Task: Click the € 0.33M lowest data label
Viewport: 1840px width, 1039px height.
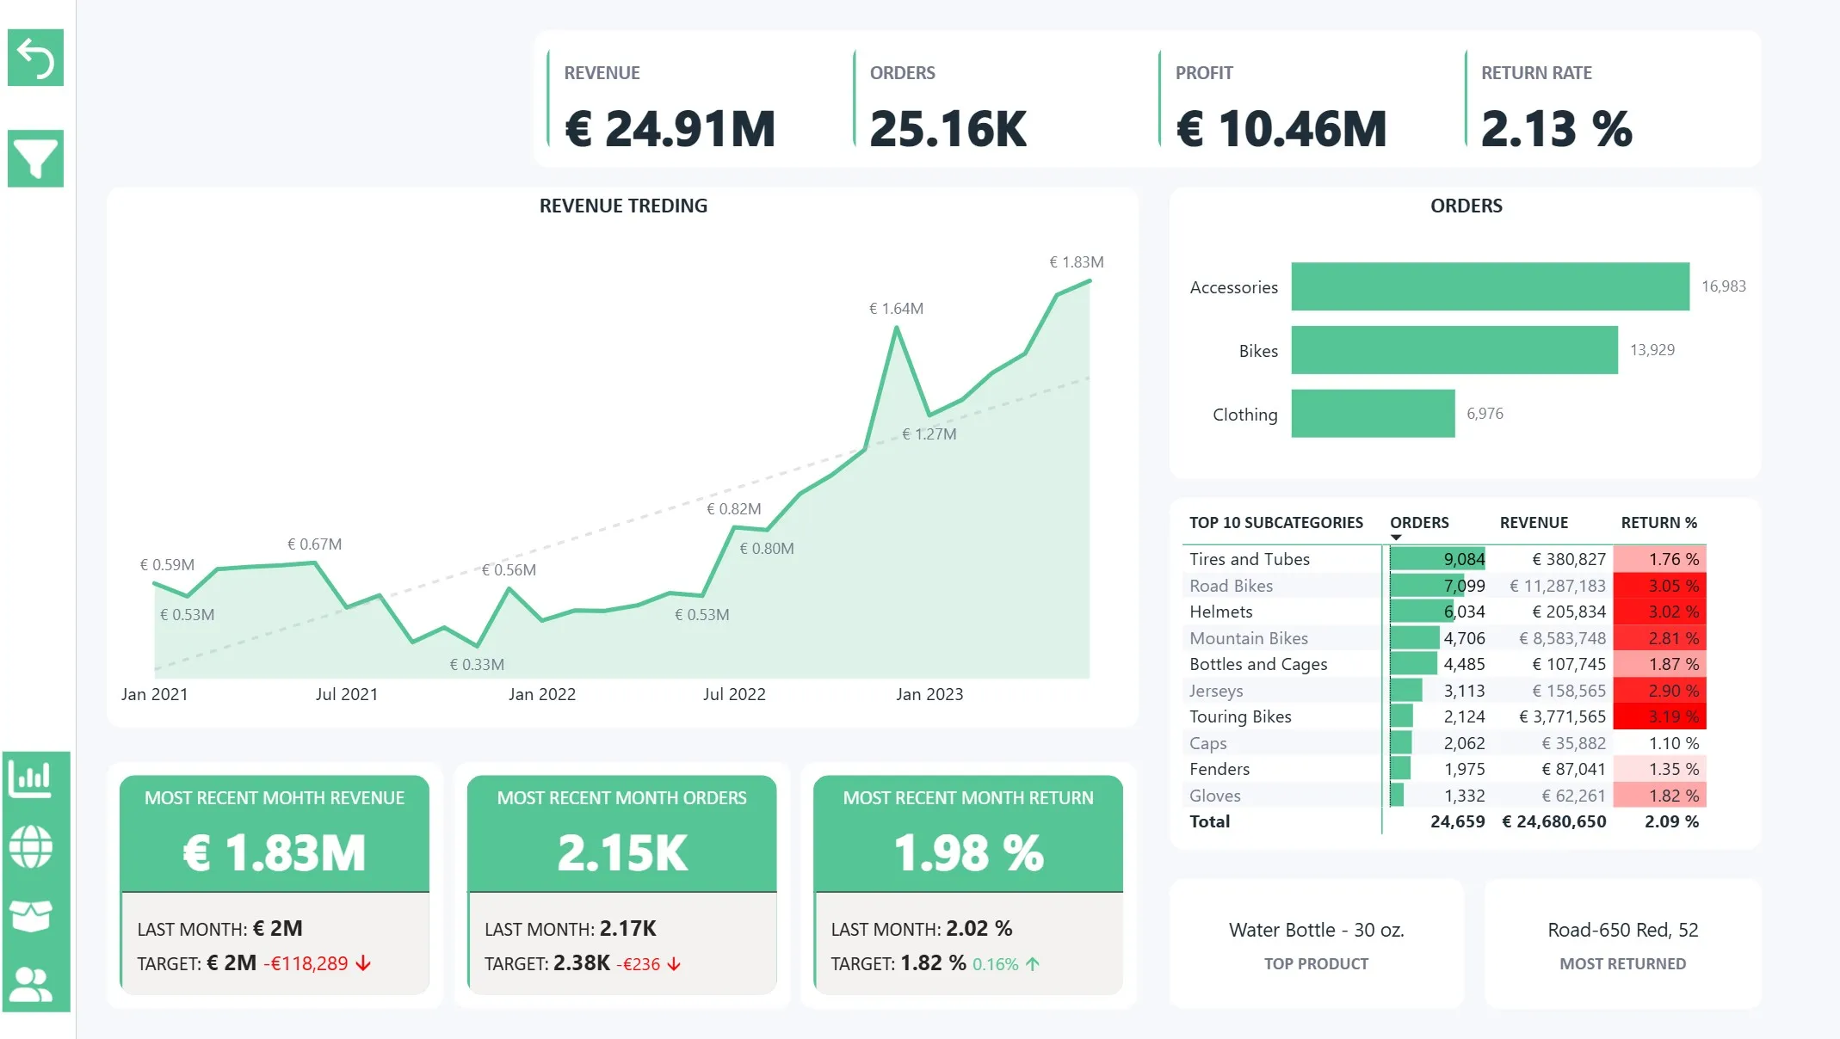Action: (x=477, y=665)
